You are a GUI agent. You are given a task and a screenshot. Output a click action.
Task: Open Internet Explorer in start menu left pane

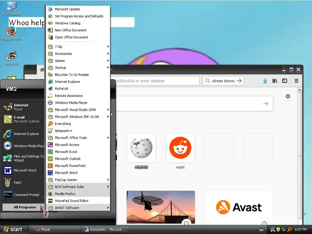[x=23, y=134]
